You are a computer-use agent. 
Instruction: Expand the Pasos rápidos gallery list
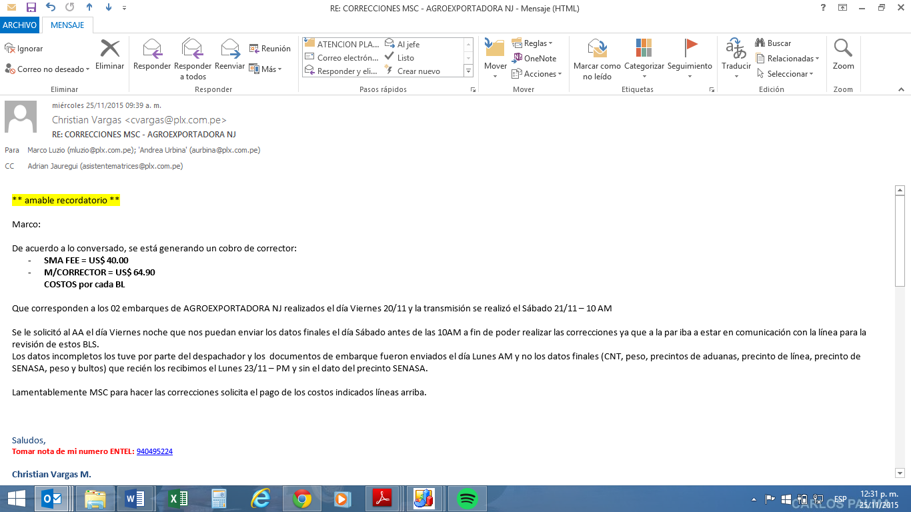[x=468, y=71]
